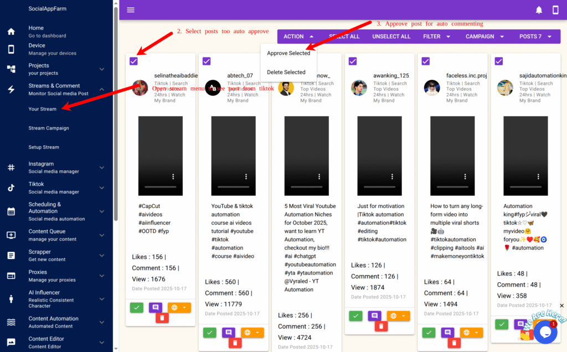Open the chat support bubble widget
Viewport: 567px width, 352px height.
(x=544, y=332)
